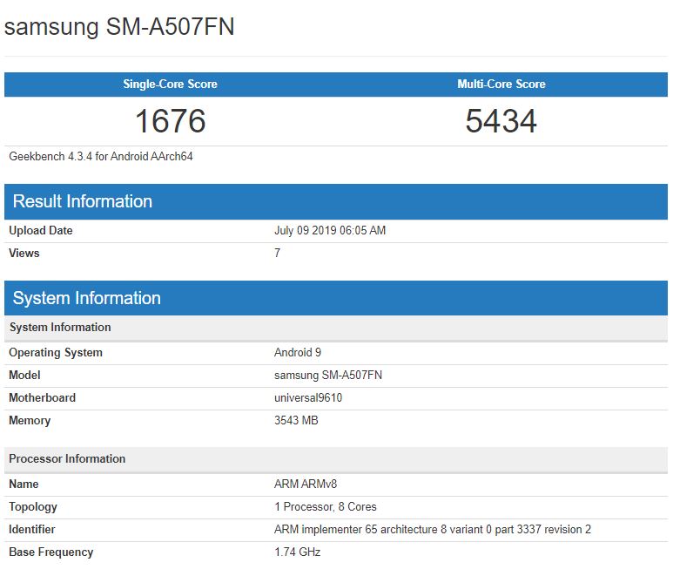Click the 3543 MB memory value

click(296, 421)
